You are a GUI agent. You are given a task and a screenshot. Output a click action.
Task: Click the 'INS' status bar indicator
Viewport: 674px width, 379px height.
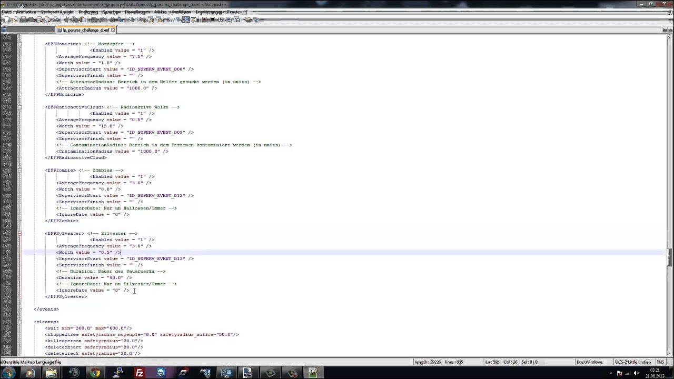(x=660, y=362)
